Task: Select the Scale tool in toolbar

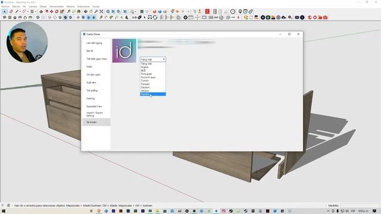Action: (x=62, y=11)
